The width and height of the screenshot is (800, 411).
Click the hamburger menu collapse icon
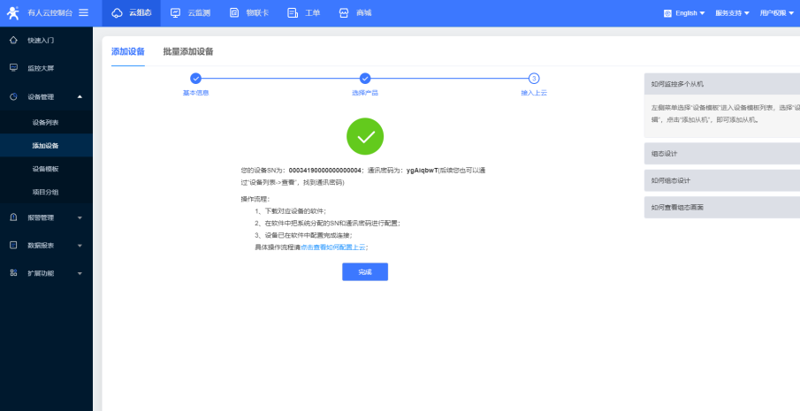[83, 12]
